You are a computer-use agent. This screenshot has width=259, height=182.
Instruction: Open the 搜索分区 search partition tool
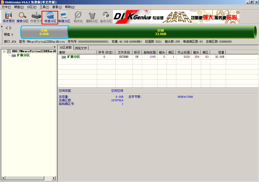click(23, 17)
